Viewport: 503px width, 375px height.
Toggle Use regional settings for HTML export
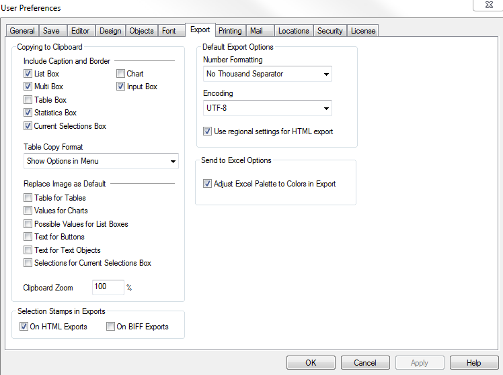[208, 131]
